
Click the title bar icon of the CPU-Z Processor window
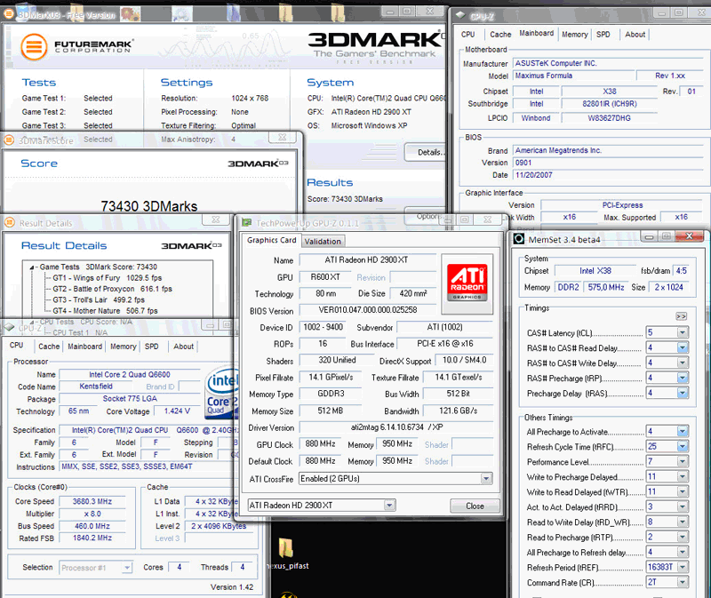(9, 327)
